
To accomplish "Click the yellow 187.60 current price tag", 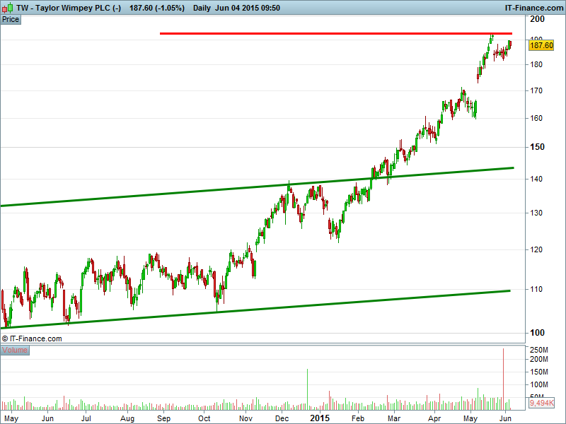I will click(x=541, y=45).
